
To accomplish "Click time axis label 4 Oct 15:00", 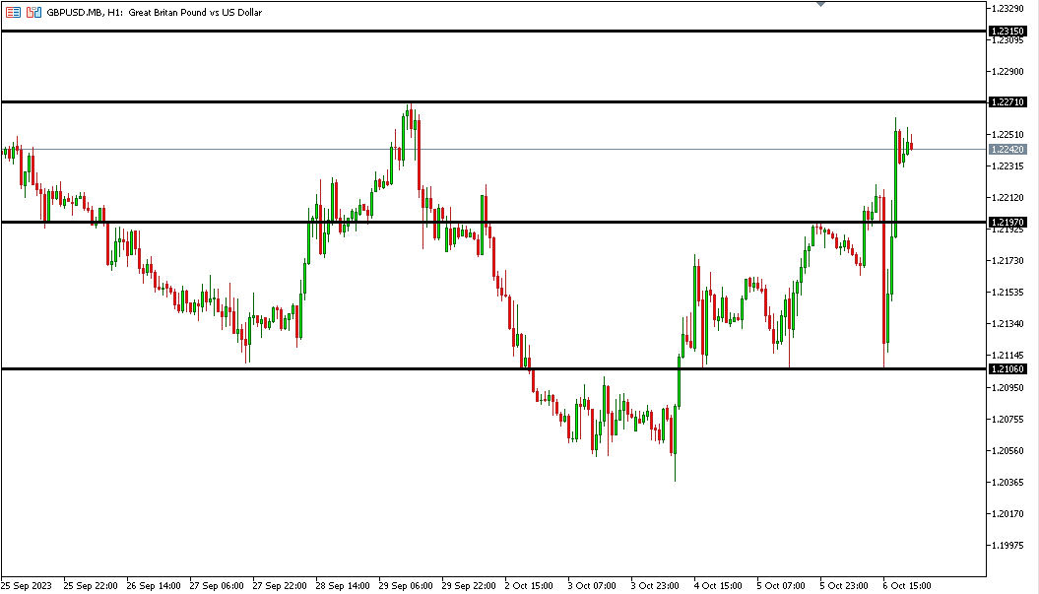I will pos(718,586).
